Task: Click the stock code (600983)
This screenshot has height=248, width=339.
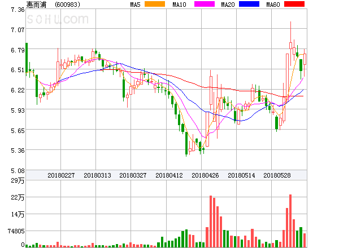Action: point(67,5)
